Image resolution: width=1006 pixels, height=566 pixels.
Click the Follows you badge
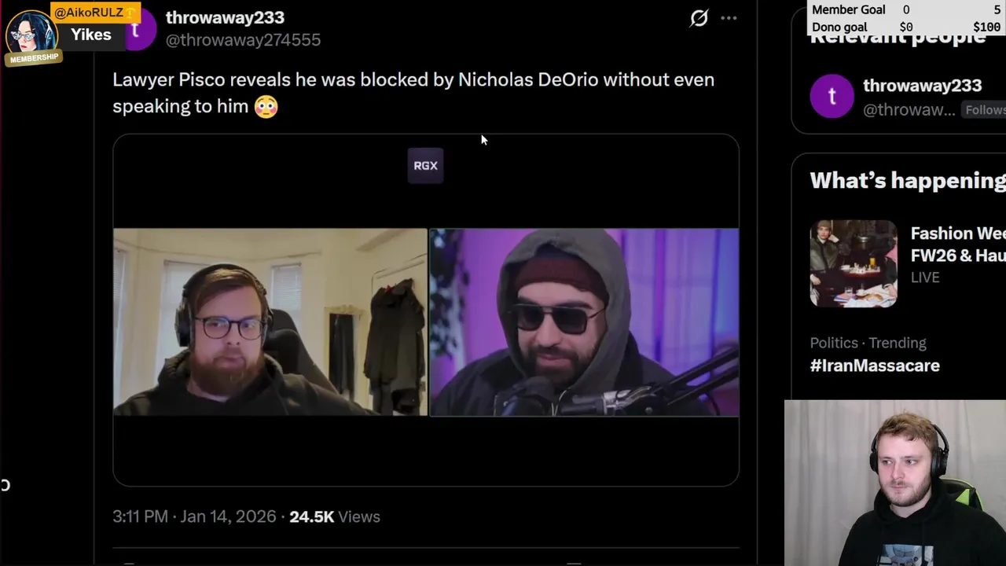click(985, 110)
